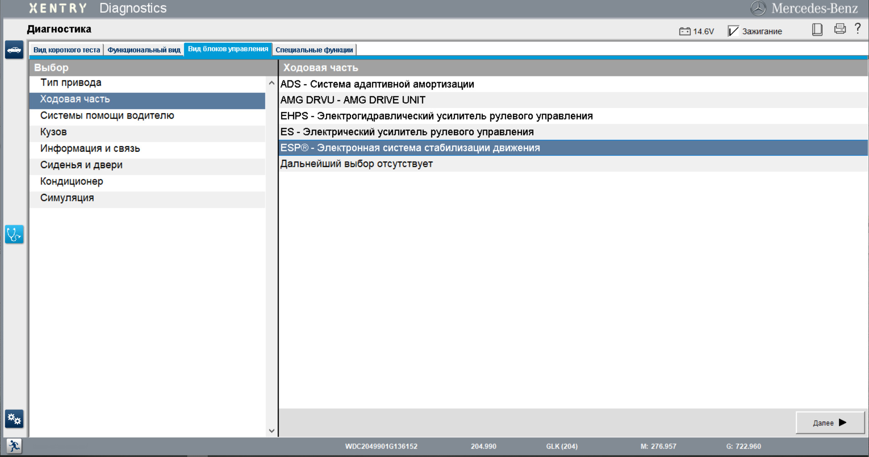This screenshot has width=869, height=457.
Task: Choose ES electric power steering entry
Action: click(x=573, y=132)
